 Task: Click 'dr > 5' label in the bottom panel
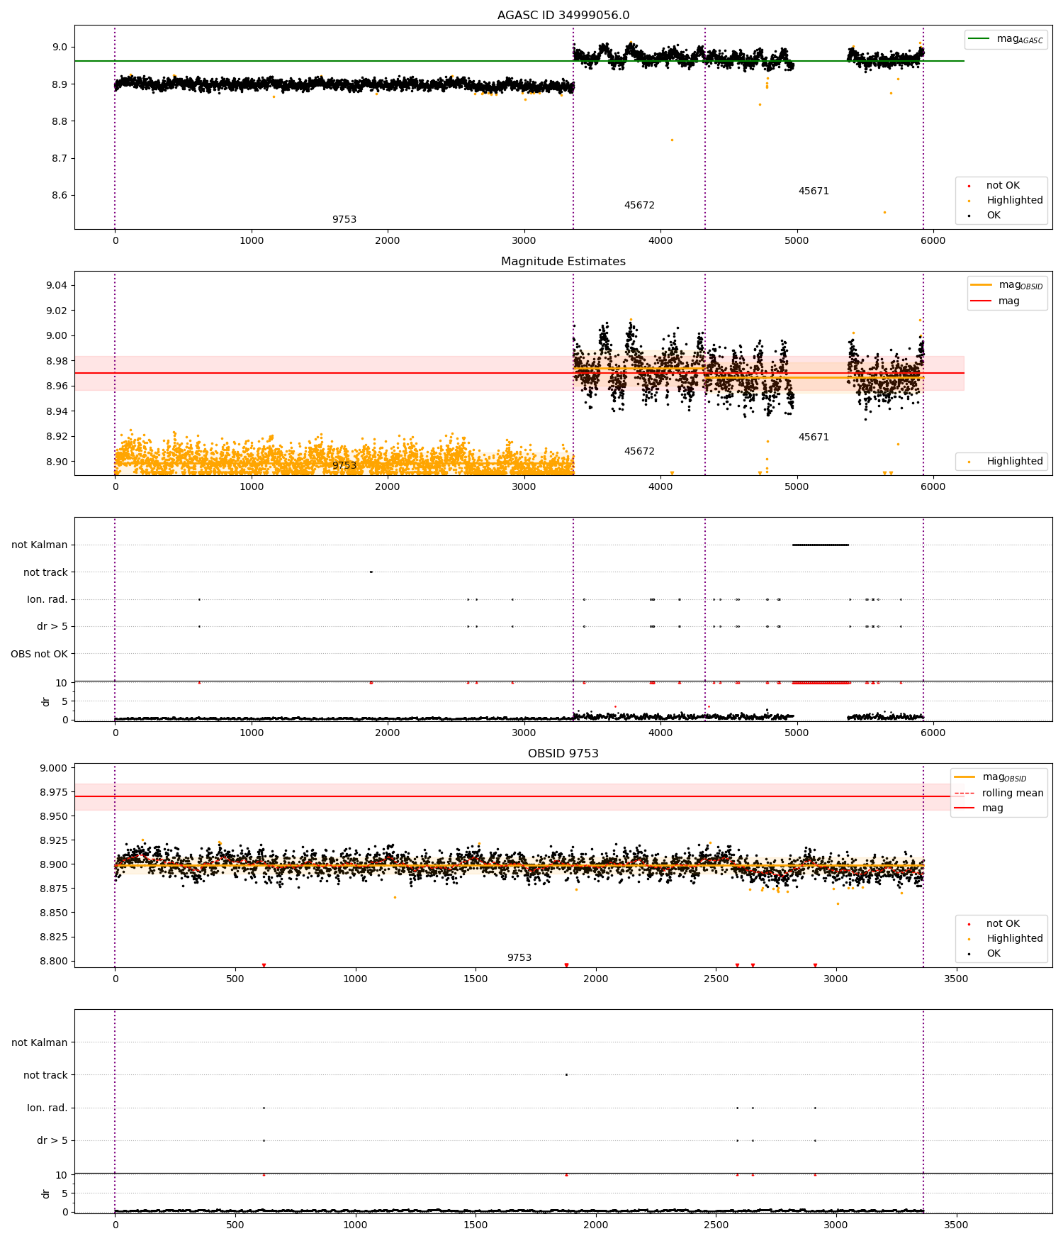[x=52, y=1140]
